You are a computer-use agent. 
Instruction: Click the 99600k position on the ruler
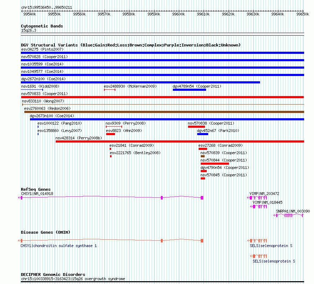click(179, 14)
